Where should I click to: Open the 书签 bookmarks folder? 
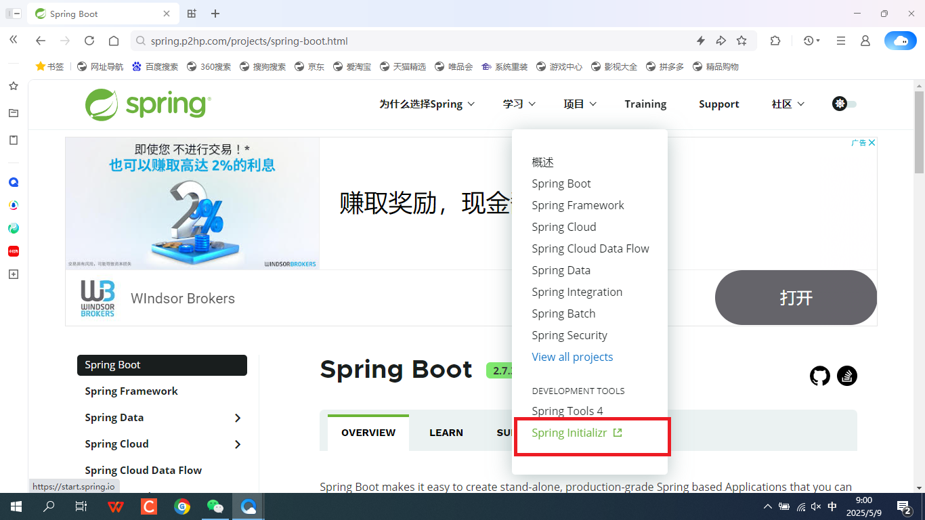pos(49,66)
